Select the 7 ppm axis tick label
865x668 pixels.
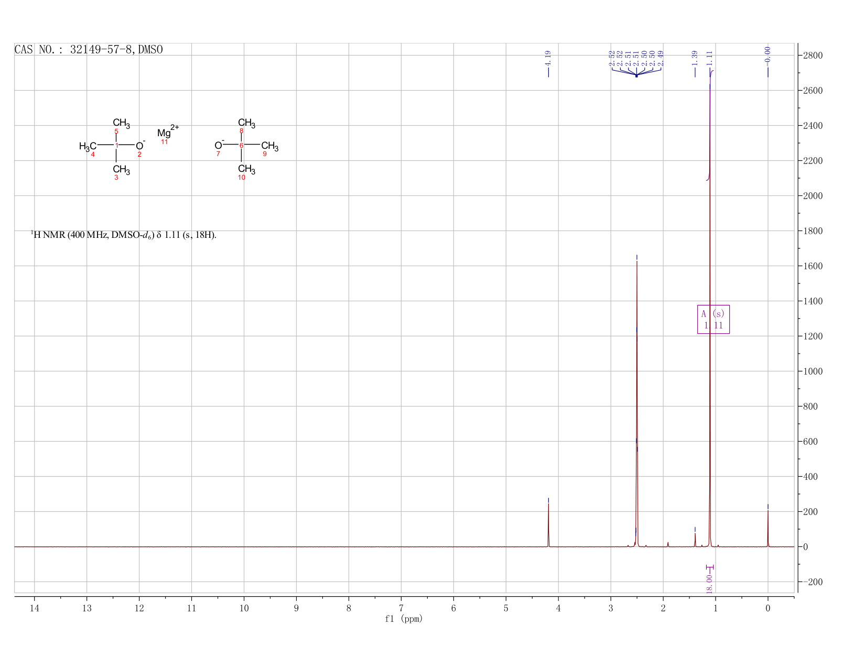click(x=401, y=608)
